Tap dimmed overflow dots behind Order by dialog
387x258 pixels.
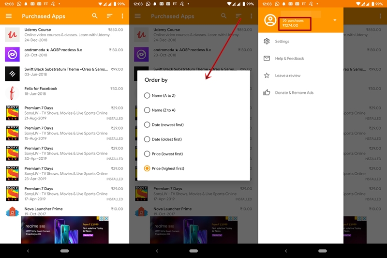click(x=252, y=16)
